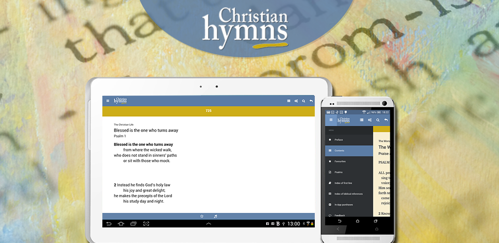The width and height of the screenshot is (499, 243).
Task: Tap the Christian hymns logo on the phone
Action: pos(344,120)
